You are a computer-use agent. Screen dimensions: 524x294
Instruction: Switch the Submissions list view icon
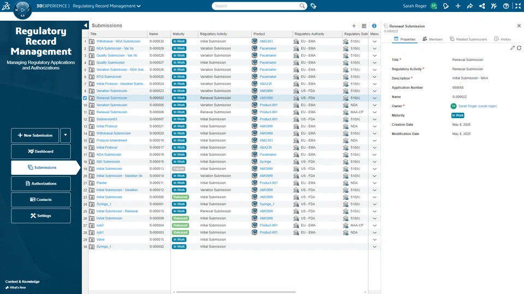(364, 26)
